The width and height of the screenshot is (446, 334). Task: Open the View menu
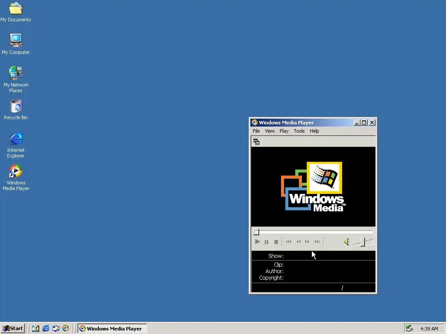tap(270, 131)
